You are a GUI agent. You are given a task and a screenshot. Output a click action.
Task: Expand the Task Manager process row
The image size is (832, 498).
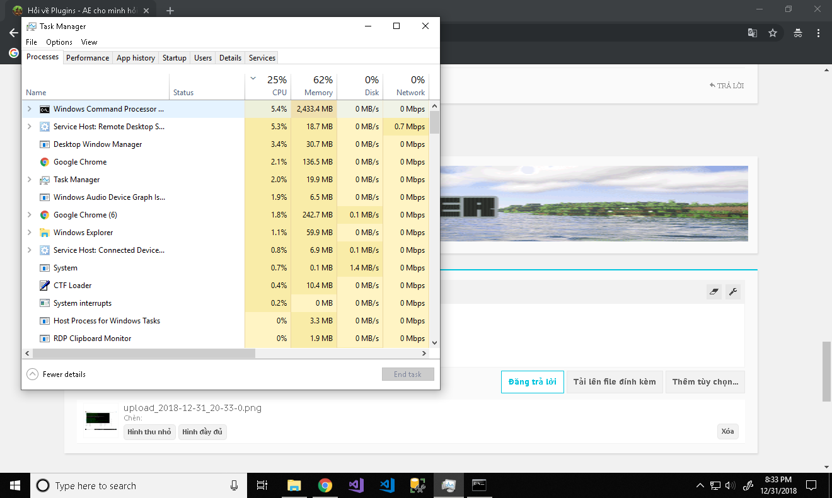tap(29, 180)
